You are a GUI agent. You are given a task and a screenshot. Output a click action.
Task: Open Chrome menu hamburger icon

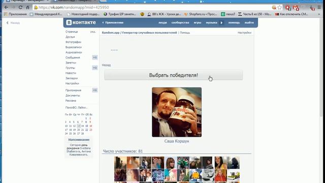tap(319, 8)
